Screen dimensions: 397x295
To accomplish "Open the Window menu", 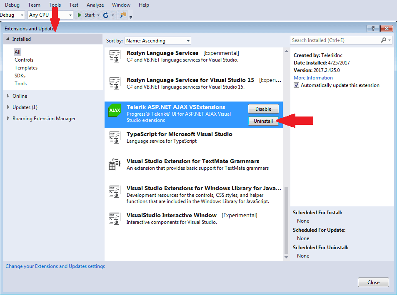I will pos(121,5).
